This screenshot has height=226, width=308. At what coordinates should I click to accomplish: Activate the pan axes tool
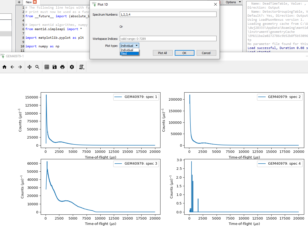[x=30, y=67]
